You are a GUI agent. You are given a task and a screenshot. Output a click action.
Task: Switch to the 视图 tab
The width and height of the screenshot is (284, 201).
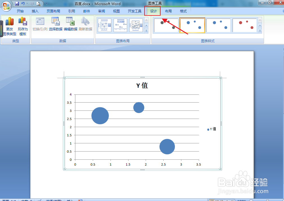tap(116, 11)
